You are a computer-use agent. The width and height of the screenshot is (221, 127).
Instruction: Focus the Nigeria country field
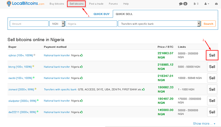click(91, 24)
